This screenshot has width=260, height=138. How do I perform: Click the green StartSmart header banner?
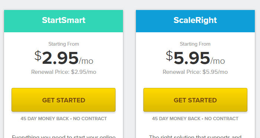click(64, 21)
